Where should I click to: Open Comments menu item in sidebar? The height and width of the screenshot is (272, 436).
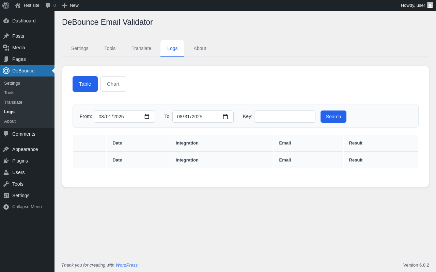[27, 134]
